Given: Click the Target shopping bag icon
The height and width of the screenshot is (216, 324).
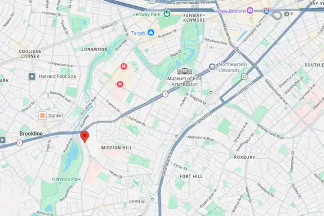Looking at the screenshot, I should pos(151,32).
